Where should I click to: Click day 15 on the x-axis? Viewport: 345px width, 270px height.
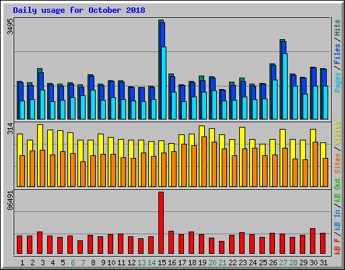[162, 263]
